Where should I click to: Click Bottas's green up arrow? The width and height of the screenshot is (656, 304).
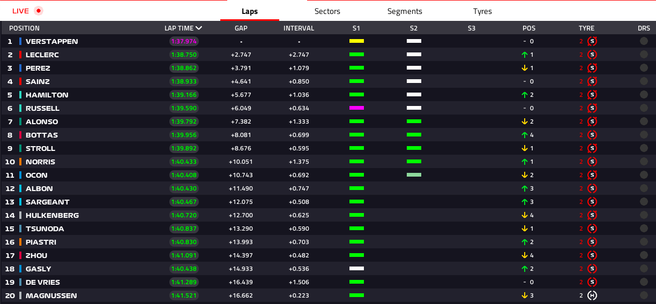tap(525, 135)
